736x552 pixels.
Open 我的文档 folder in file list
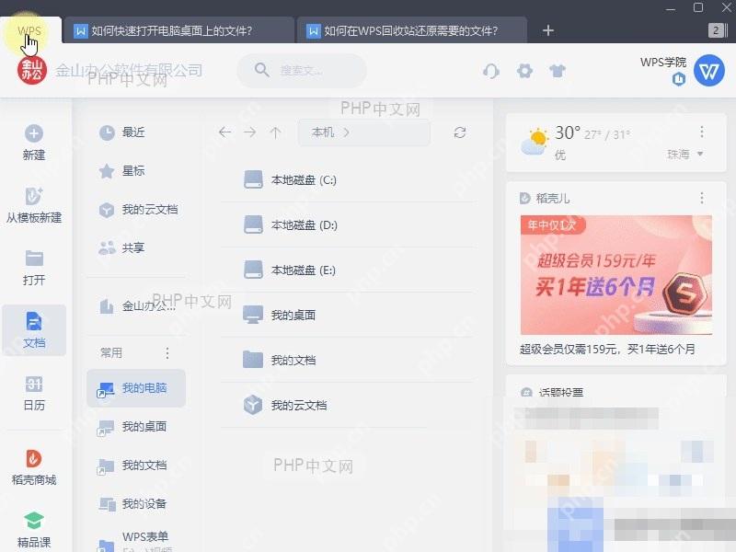click(x=349, y=360)
